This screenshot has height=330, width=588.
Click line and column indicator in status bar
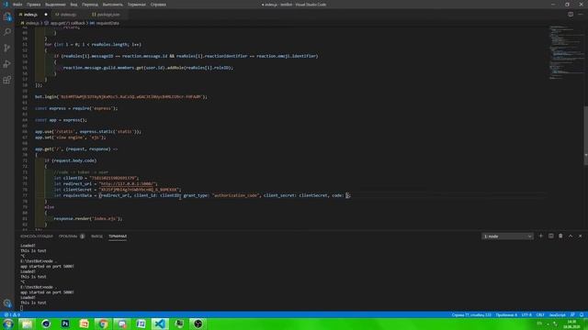click(471, 314)
